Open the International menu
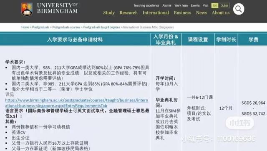This screenshot has width=267, height=151. pos(156,13)
